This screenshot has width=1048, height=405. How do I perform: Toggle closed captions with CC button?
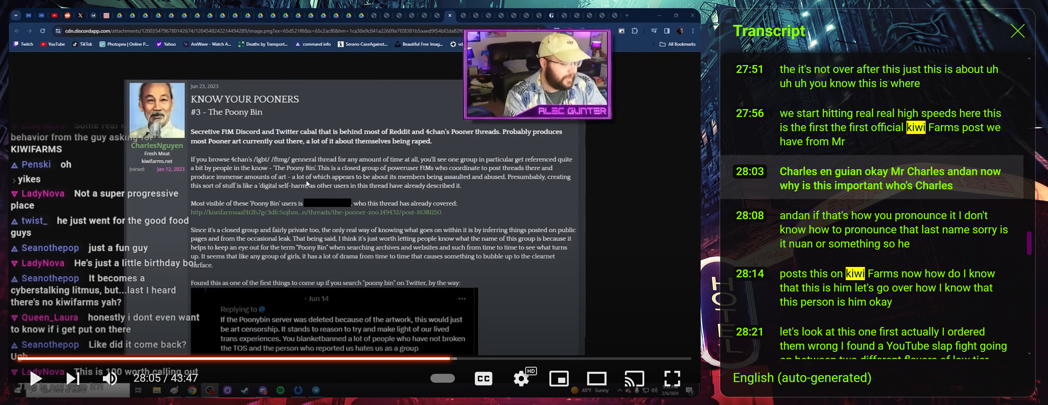click(x=483, y=379)
